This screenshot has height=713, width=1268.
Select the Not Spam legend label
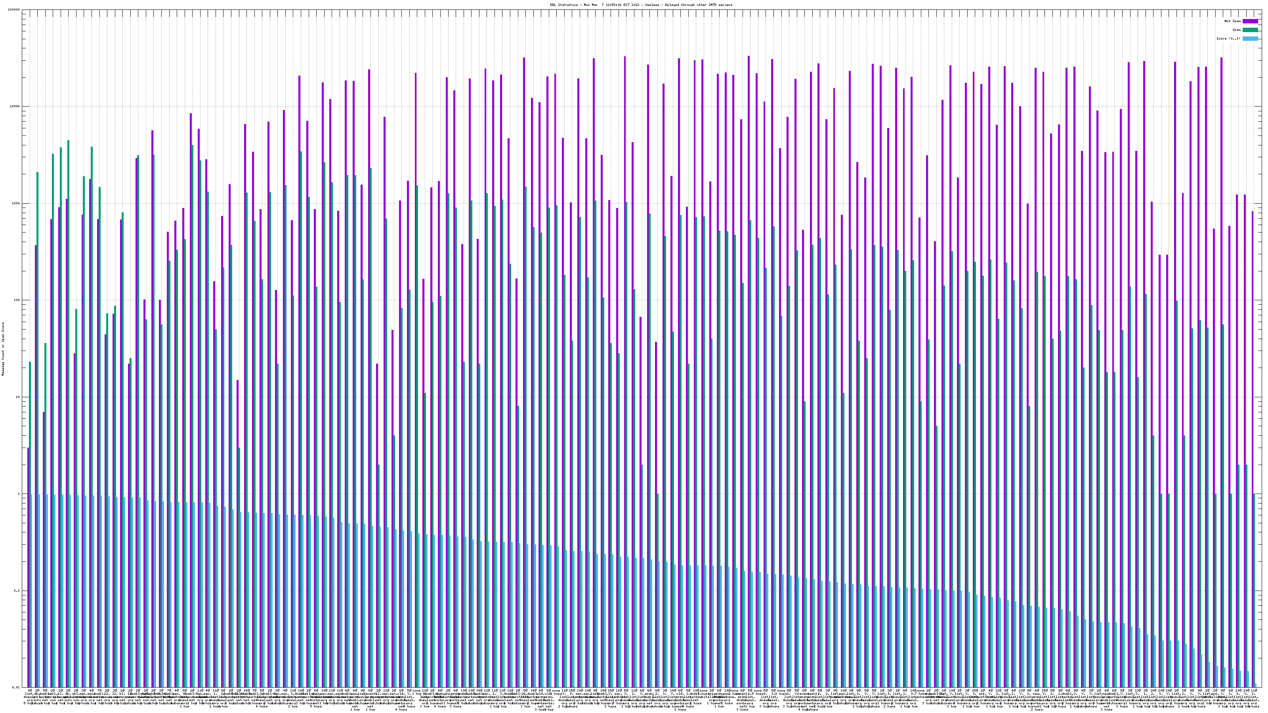[1233, 21]
